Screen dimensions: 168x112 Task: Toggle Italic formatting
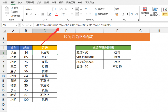click(x=31, y=14)
